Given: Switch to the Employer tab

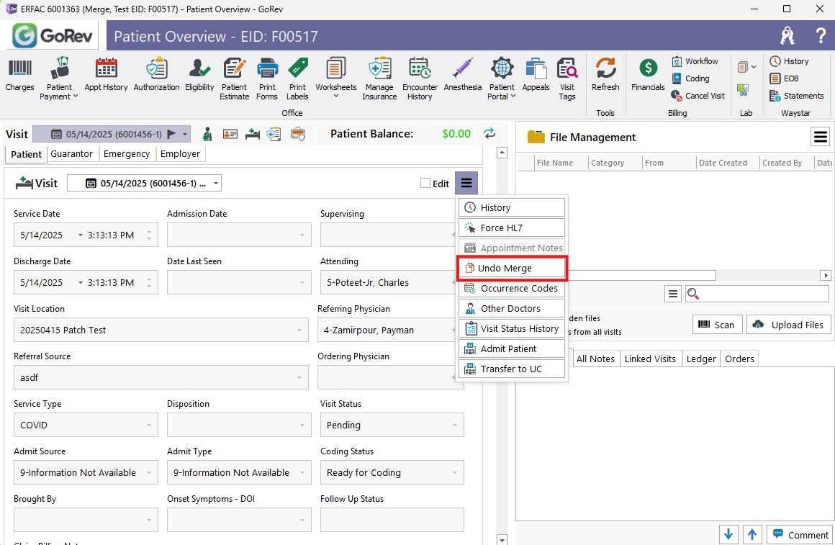Looking at the screenshot, I should [180, 154].
